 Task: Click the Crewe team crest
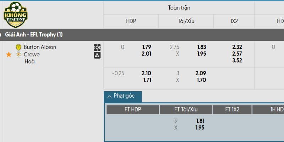18,54
